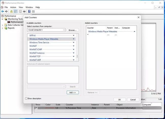Click the Monitoring Tools folder icon
Screen dimensions: 165x119
tap(6, 19)
